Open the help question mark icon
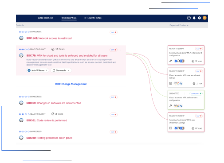224x163 pixels. [189, 18]
